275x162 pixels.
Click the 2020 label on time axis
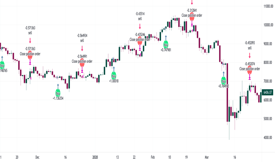[x=95, y=157]
